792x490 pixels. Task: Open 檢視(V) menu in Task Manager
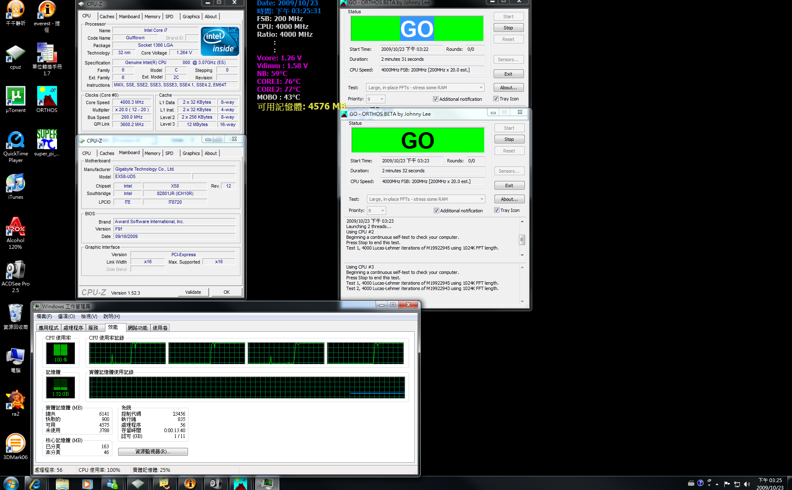tap(89, 316)
